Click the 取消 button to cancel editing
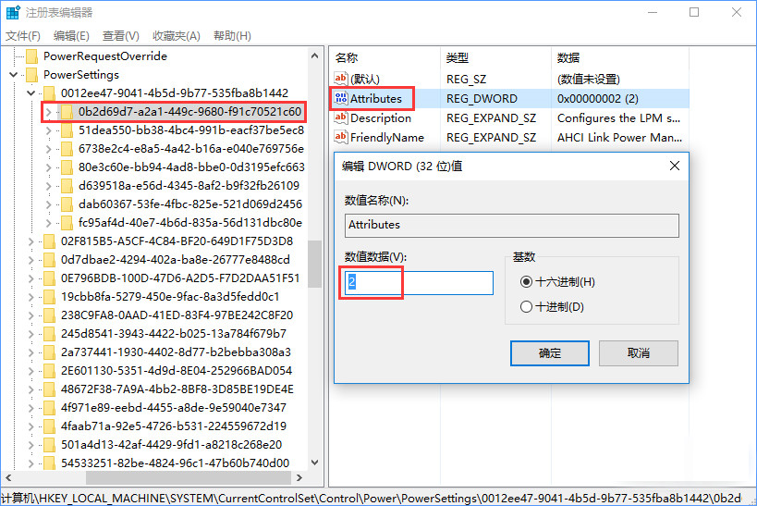This screenshot has height=506, width=757. point(638,352)
